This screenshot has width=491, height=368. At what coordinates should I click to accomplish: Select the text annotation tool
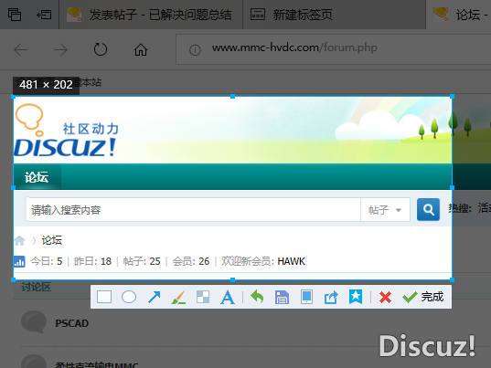[x=228, y=297]
